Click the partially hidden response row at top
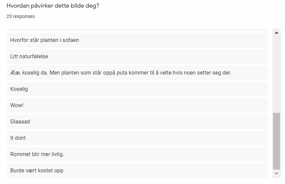Screen dimensions: 285x184 click(x=137, y=30)
